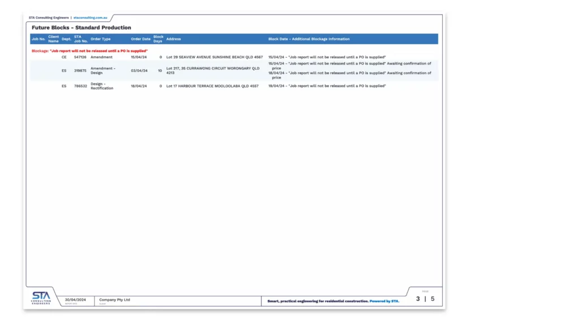Select STA job number 319875

click(80, 71)
